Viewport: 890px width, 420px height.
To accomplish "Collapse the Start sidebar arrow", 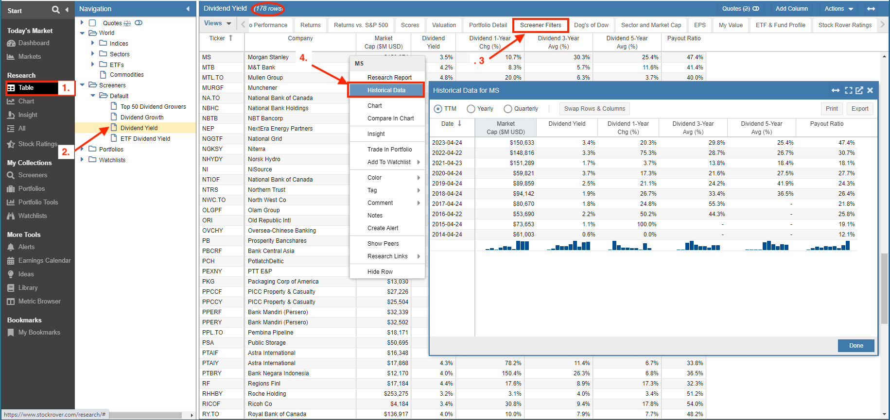I will coord(67,10).
